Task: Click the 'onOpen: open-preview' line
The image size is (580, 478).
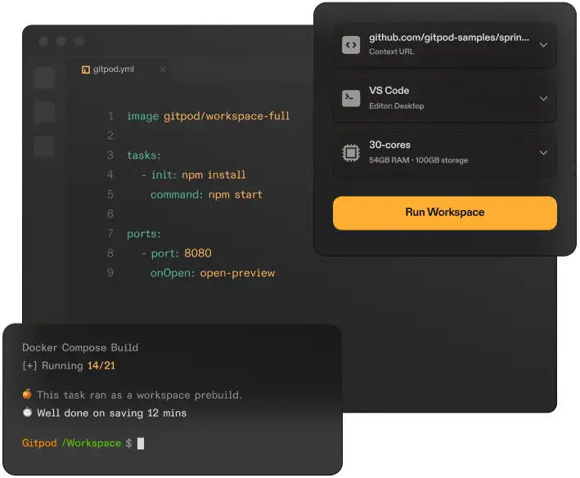Action: [x=213, y=273]
